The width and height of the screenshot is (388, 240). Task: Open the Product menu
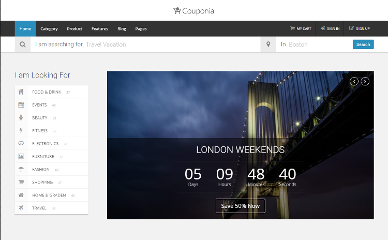point(74,28)
